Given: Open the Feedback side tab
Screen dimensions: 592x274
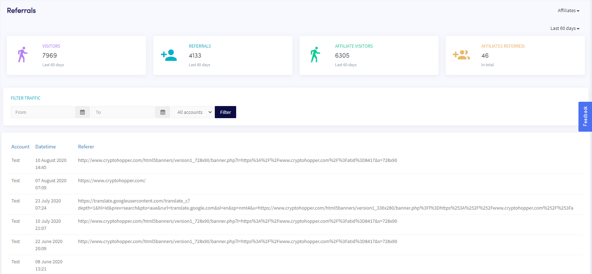Looking at the screenshot, I should (585, 117).
